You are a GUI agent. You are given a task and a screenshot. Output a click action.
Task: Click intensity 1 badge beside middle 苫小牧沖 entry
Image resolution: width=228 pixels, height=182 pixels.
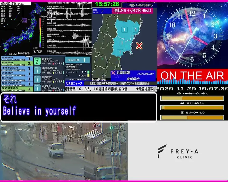[x=37, y=88]
